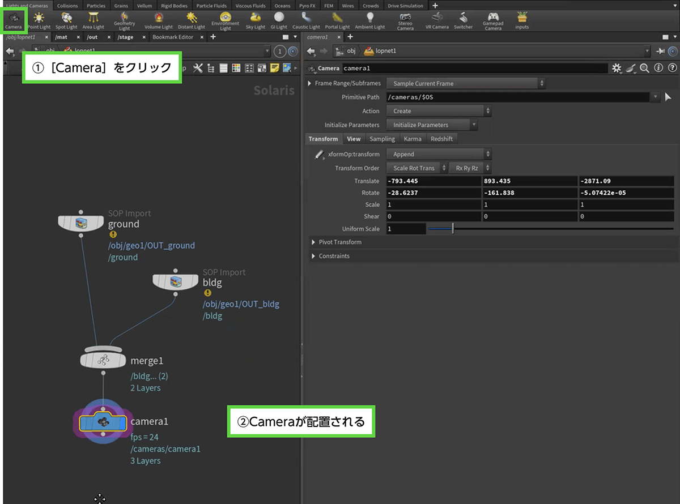Add an Area Light from the shelf
Screen dimensions: 680x504
(93, 20)
